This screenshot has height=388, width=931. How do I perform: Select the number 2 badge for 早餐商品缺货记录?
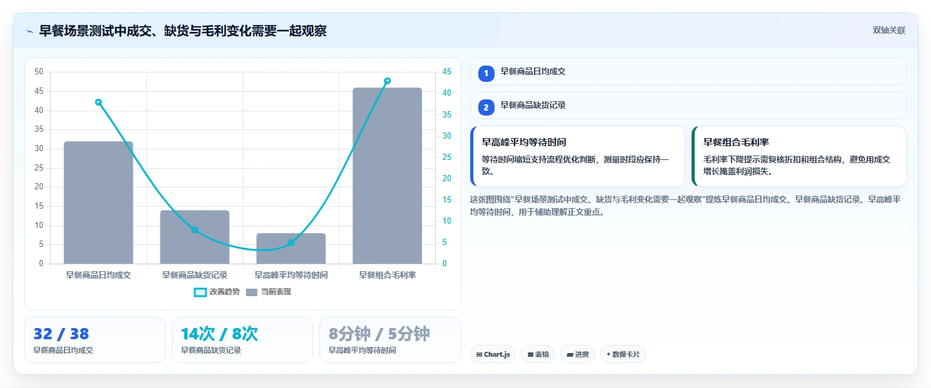coord(486,107)
